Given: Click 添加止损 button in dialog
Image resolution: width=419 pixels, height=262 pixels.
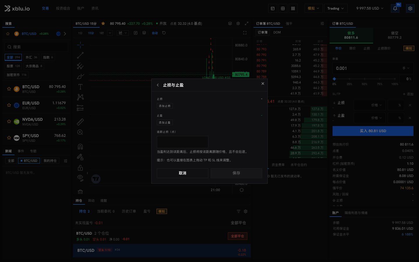Looking at the screenshot, I should 165,106.
